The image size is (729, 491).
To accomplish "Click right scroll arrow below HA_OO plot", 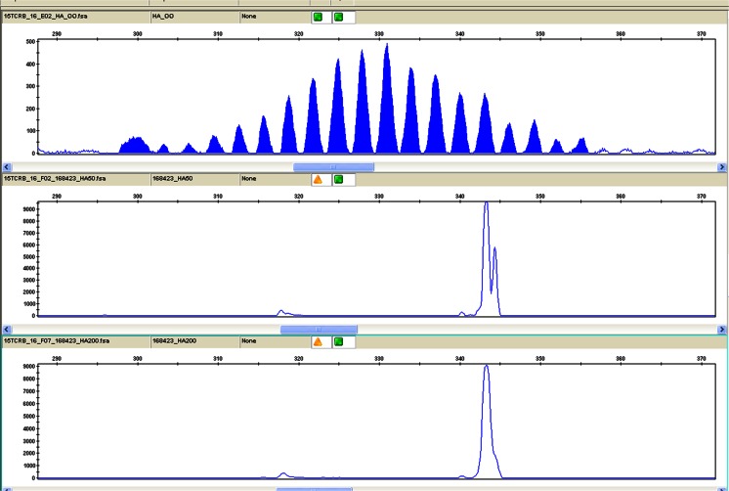I will click(722, 166).
